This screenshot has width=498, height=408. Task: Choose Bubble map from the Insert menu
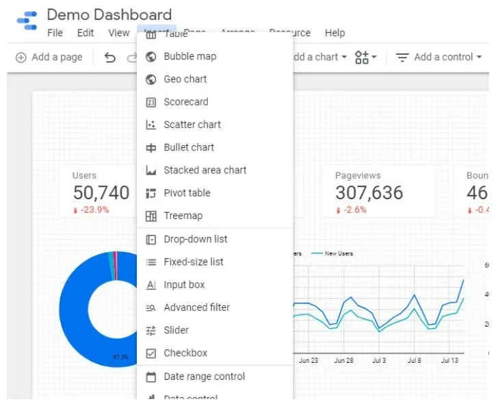point(215,57)
